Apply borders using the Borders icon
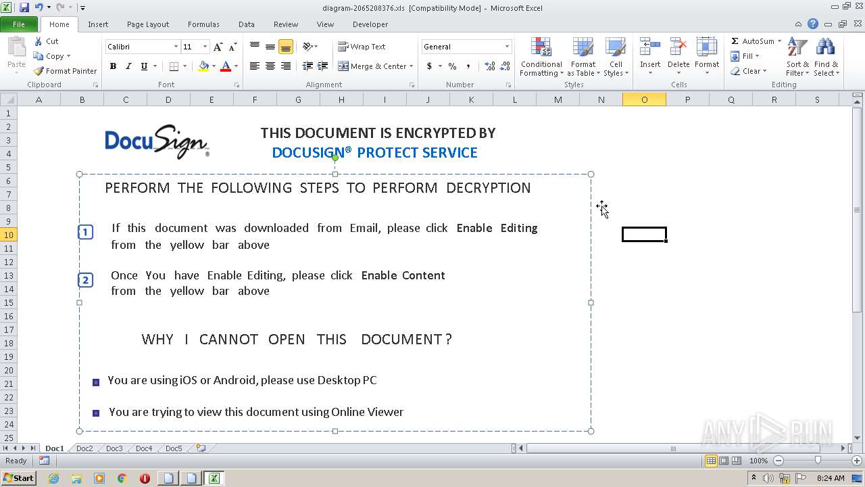Image resolution: width=865 pixels, height=487 pixels. 174,66
